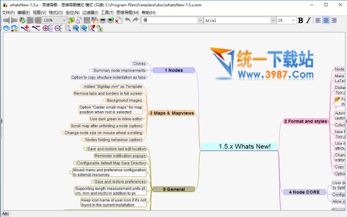
Task: Toggle Italic text formatting
Action: (x=308, y=20)
